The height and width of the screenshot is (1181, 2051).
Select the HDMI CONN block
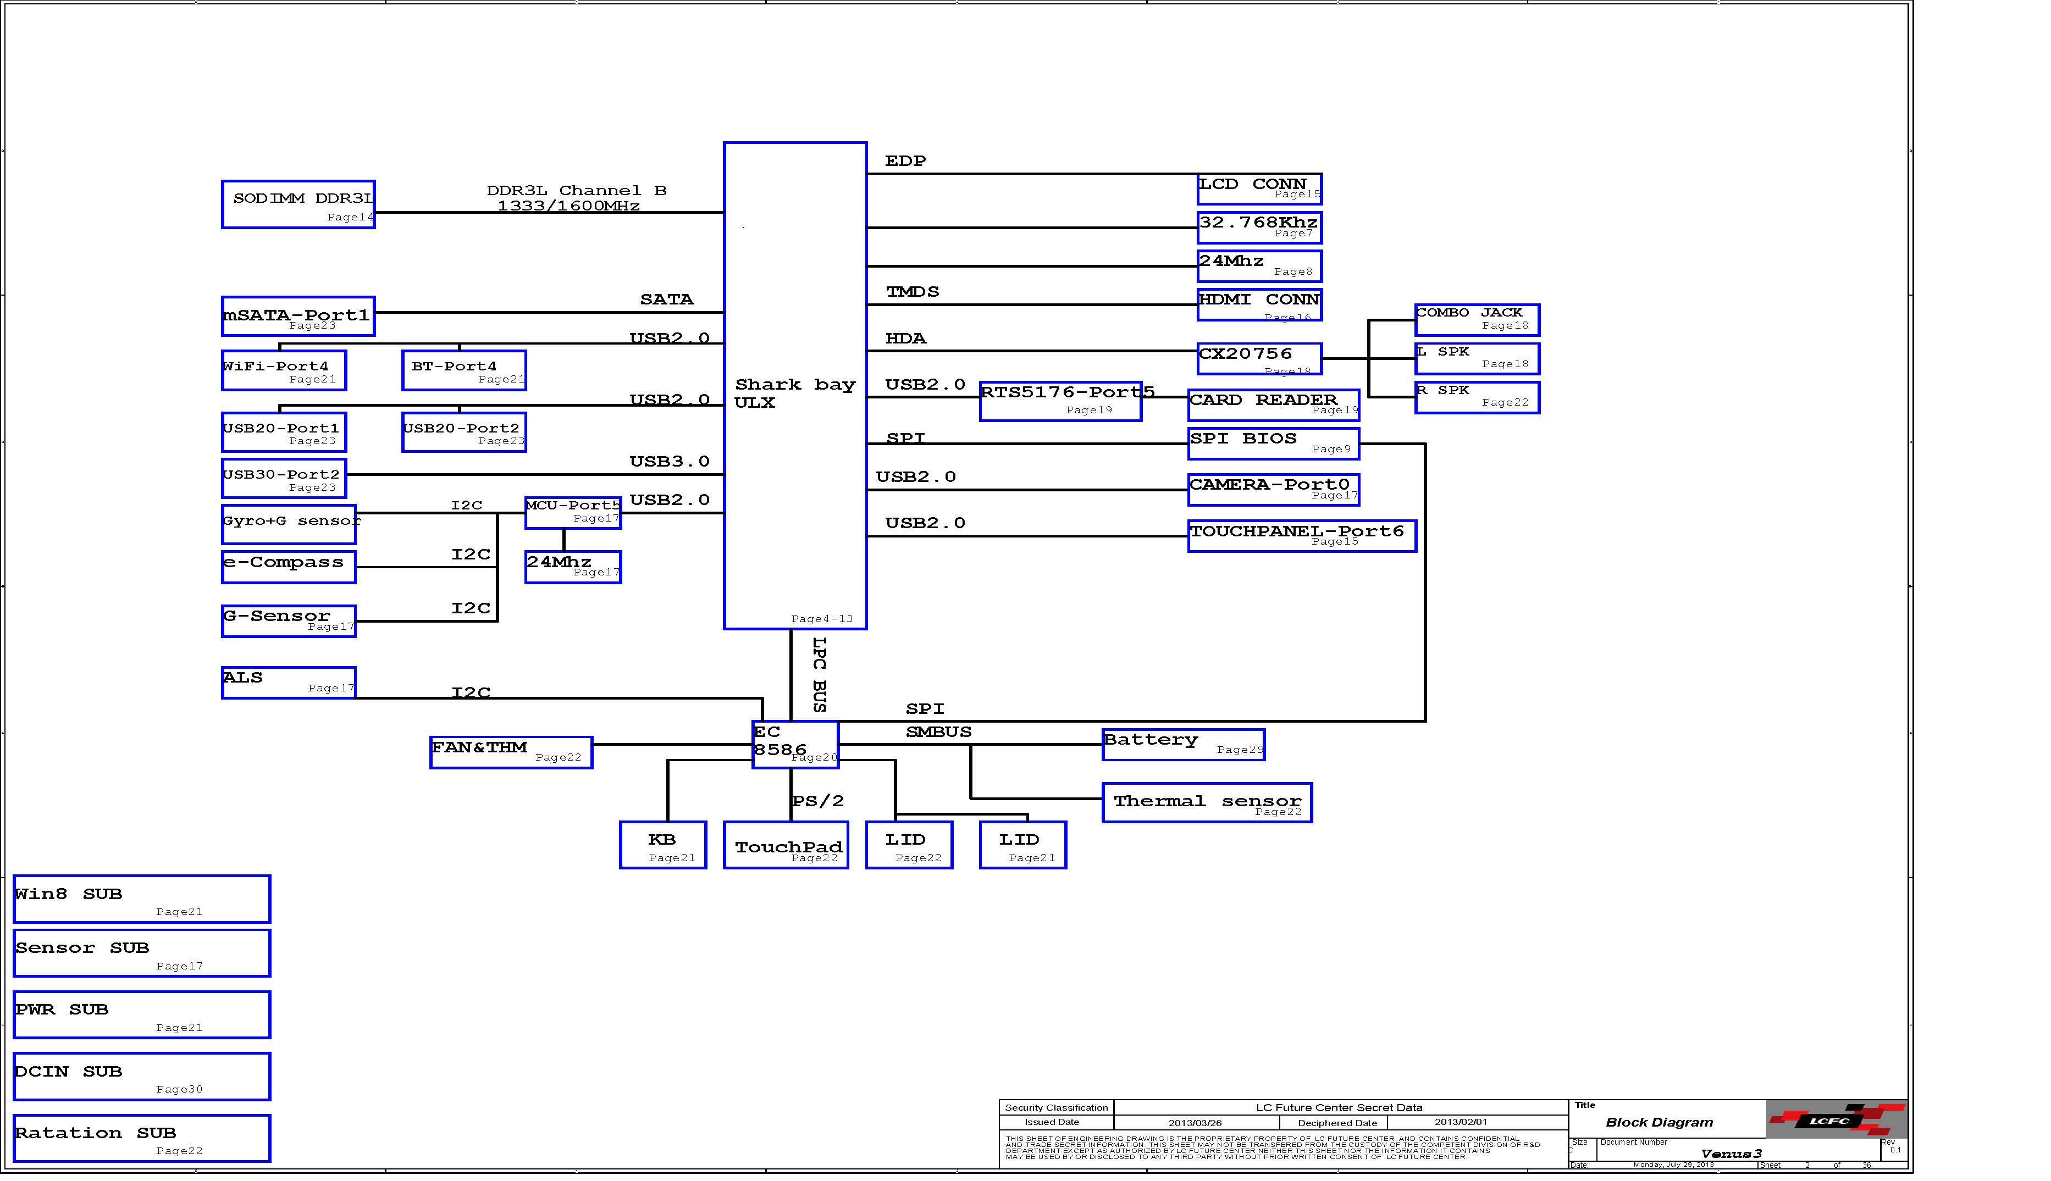1259,305
